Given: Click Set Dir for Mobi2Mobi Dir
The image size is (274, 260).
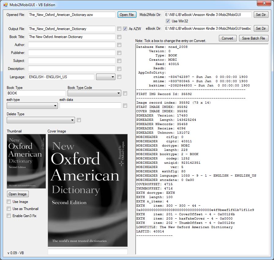Looking at the screenshot, I should point(261,15).
